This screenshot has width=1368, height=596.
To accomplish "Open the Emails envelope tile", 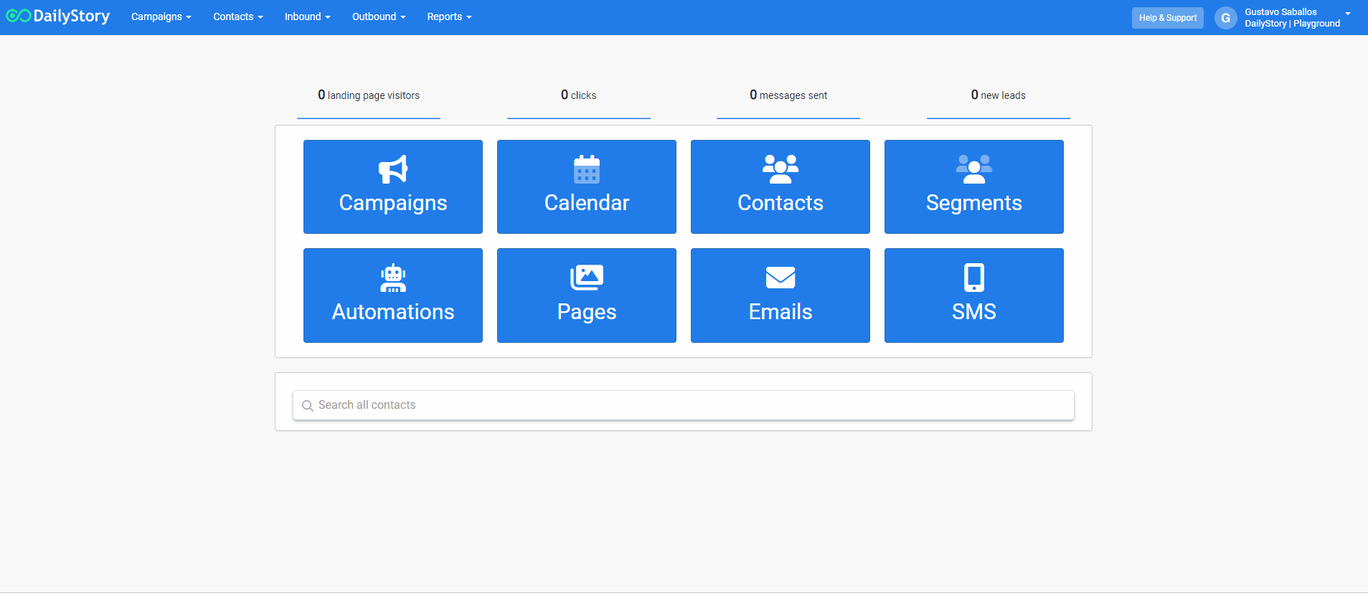I will point(780,295).
